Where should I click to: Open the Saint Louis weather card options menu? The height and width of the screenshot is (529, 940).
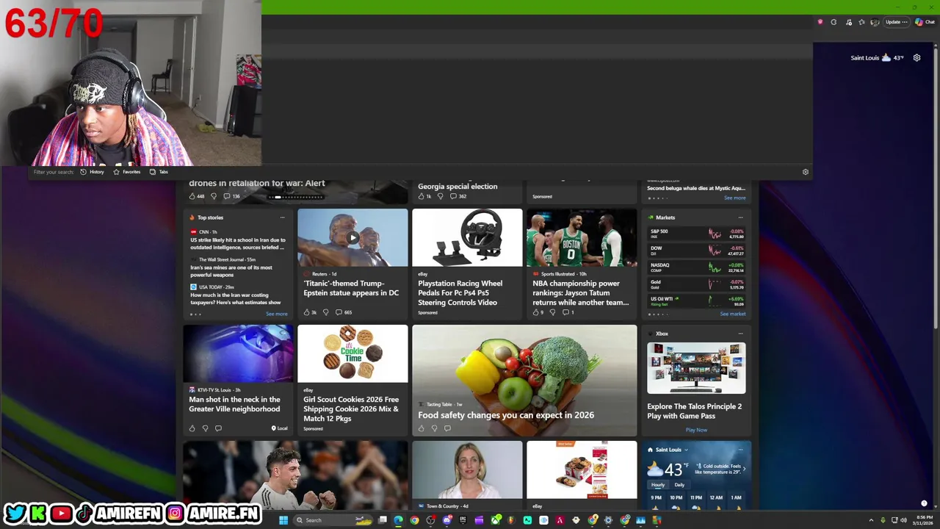pyautogui.click(x=740, y=450)
